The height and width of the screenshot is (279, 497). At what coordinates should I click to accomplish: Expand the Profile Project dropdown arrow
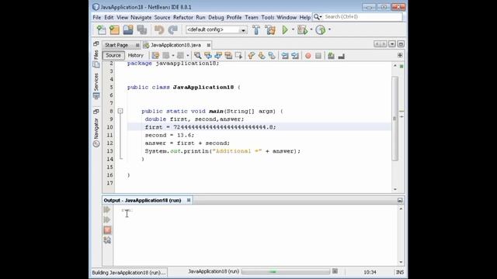click(x=329, y=29)
